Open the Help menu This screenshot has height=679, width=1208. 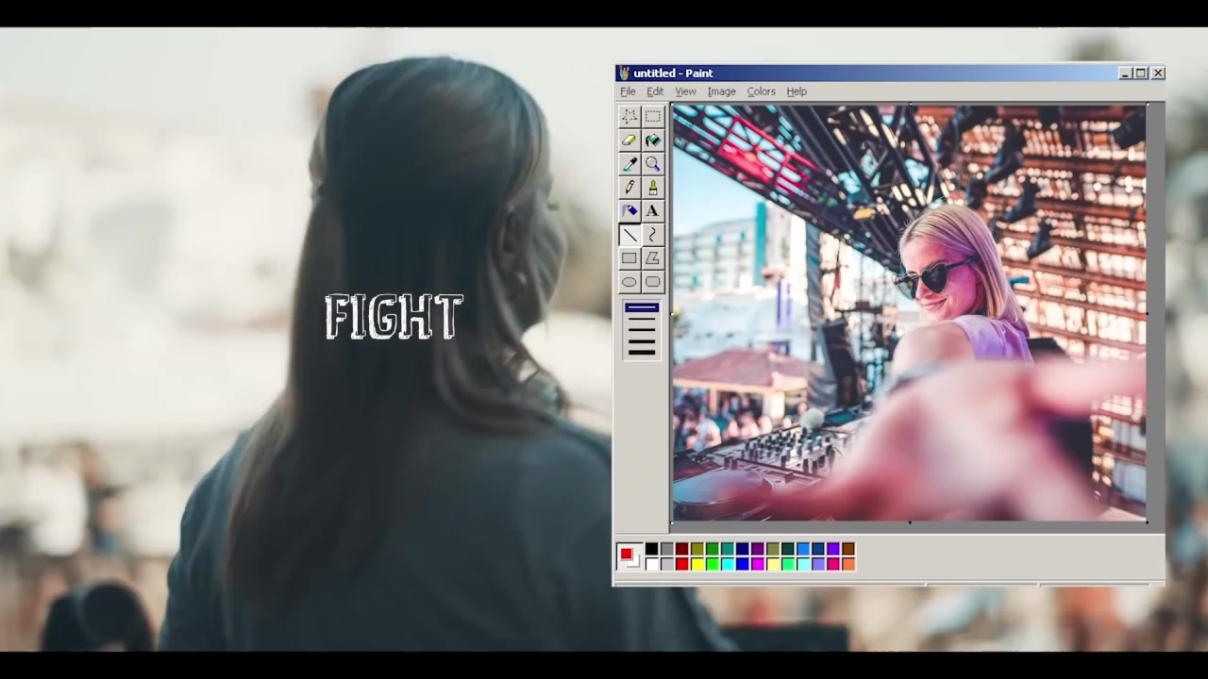[x=797, y=91]
